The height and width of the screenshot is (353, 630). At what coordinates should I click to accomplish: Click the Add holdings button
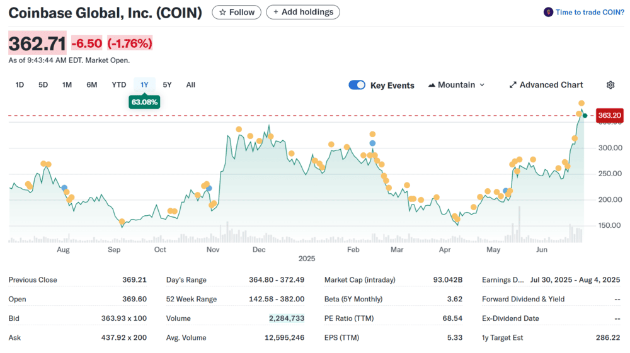coord(303,12)
